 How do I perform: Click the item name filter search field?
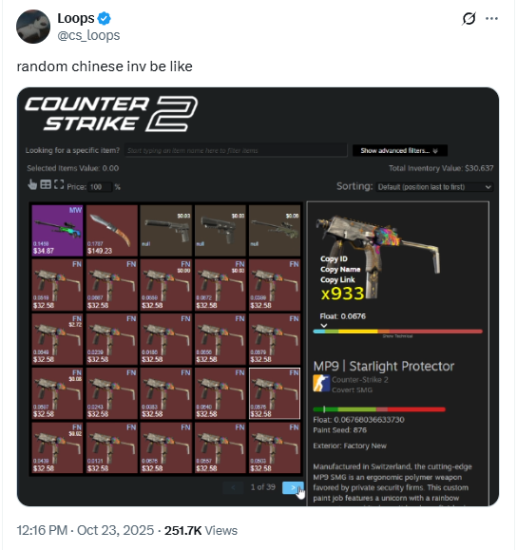236,150
